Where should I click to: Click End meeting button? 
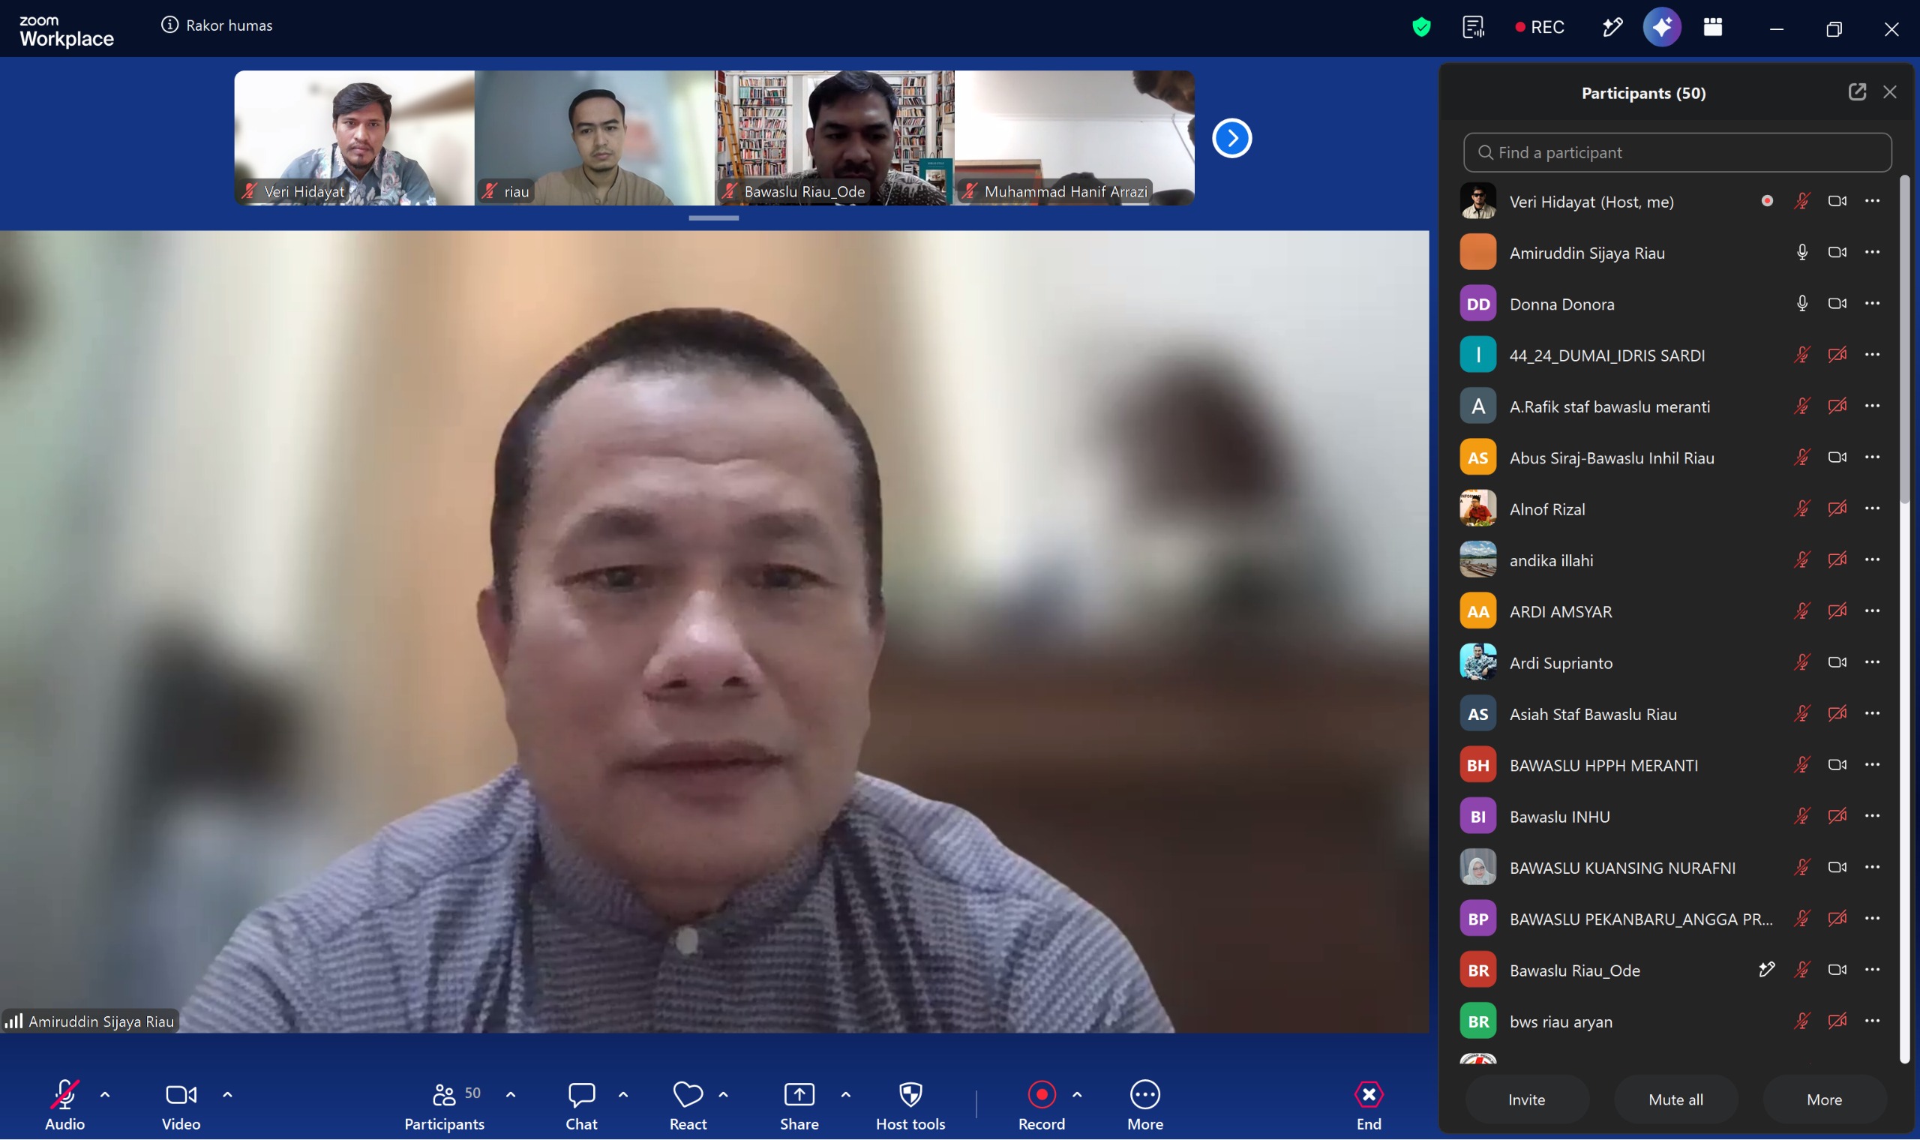pyautogui.click(x=1369, y=1105)
